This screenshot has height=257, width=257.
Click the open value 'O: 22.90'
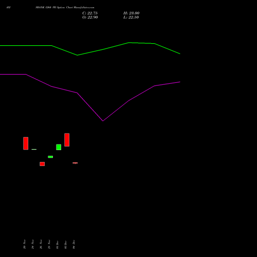pyautogui.click(x=90, y=17)
